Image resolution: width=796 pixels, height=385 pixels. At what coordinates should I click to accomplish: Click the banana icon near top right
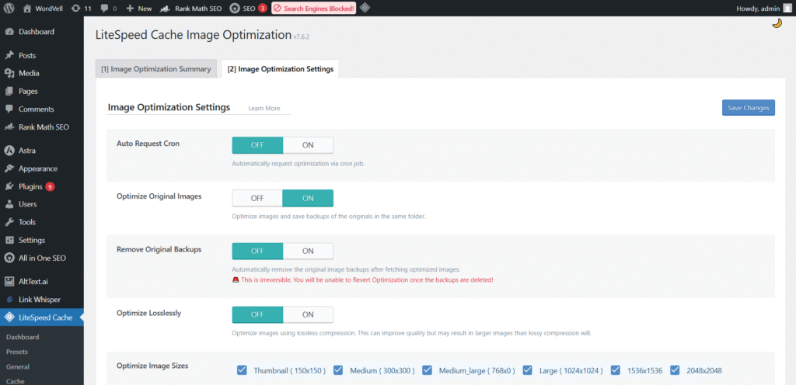[x=777, y=23]
